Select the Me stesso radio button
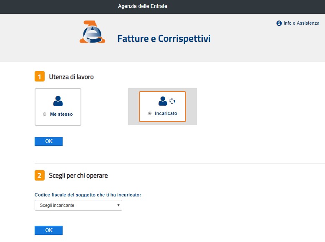325x242 pixels. coord(45,114)
